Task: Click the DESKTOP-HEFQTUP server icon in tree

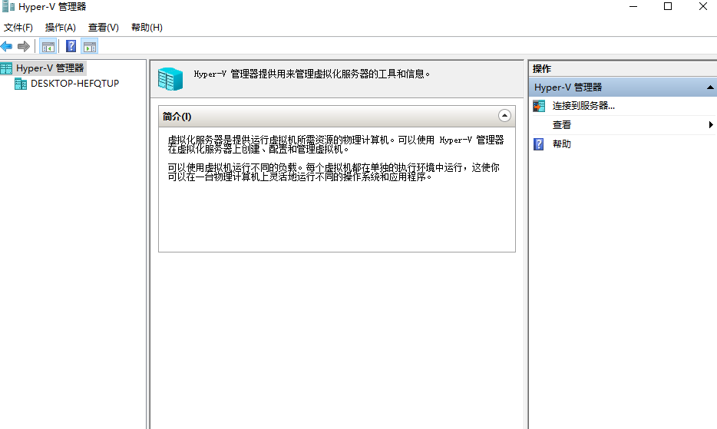Action: (x=21, y=84)
